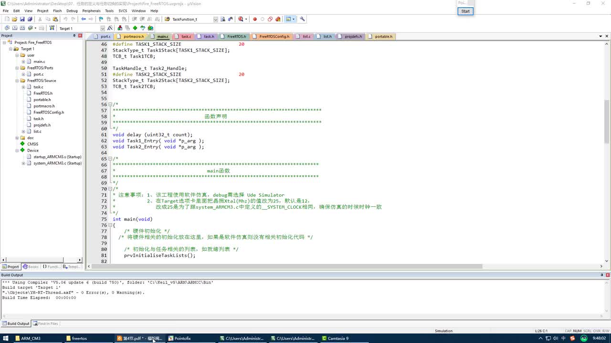Click the Save All toolbar icon
The height and width of the screenshot is (343, 611).
(30, 19)
